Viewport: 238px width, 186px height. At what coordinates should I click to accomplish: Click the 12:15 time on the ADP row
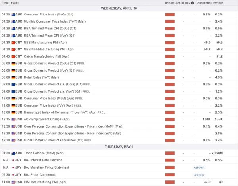coord(6,119)
